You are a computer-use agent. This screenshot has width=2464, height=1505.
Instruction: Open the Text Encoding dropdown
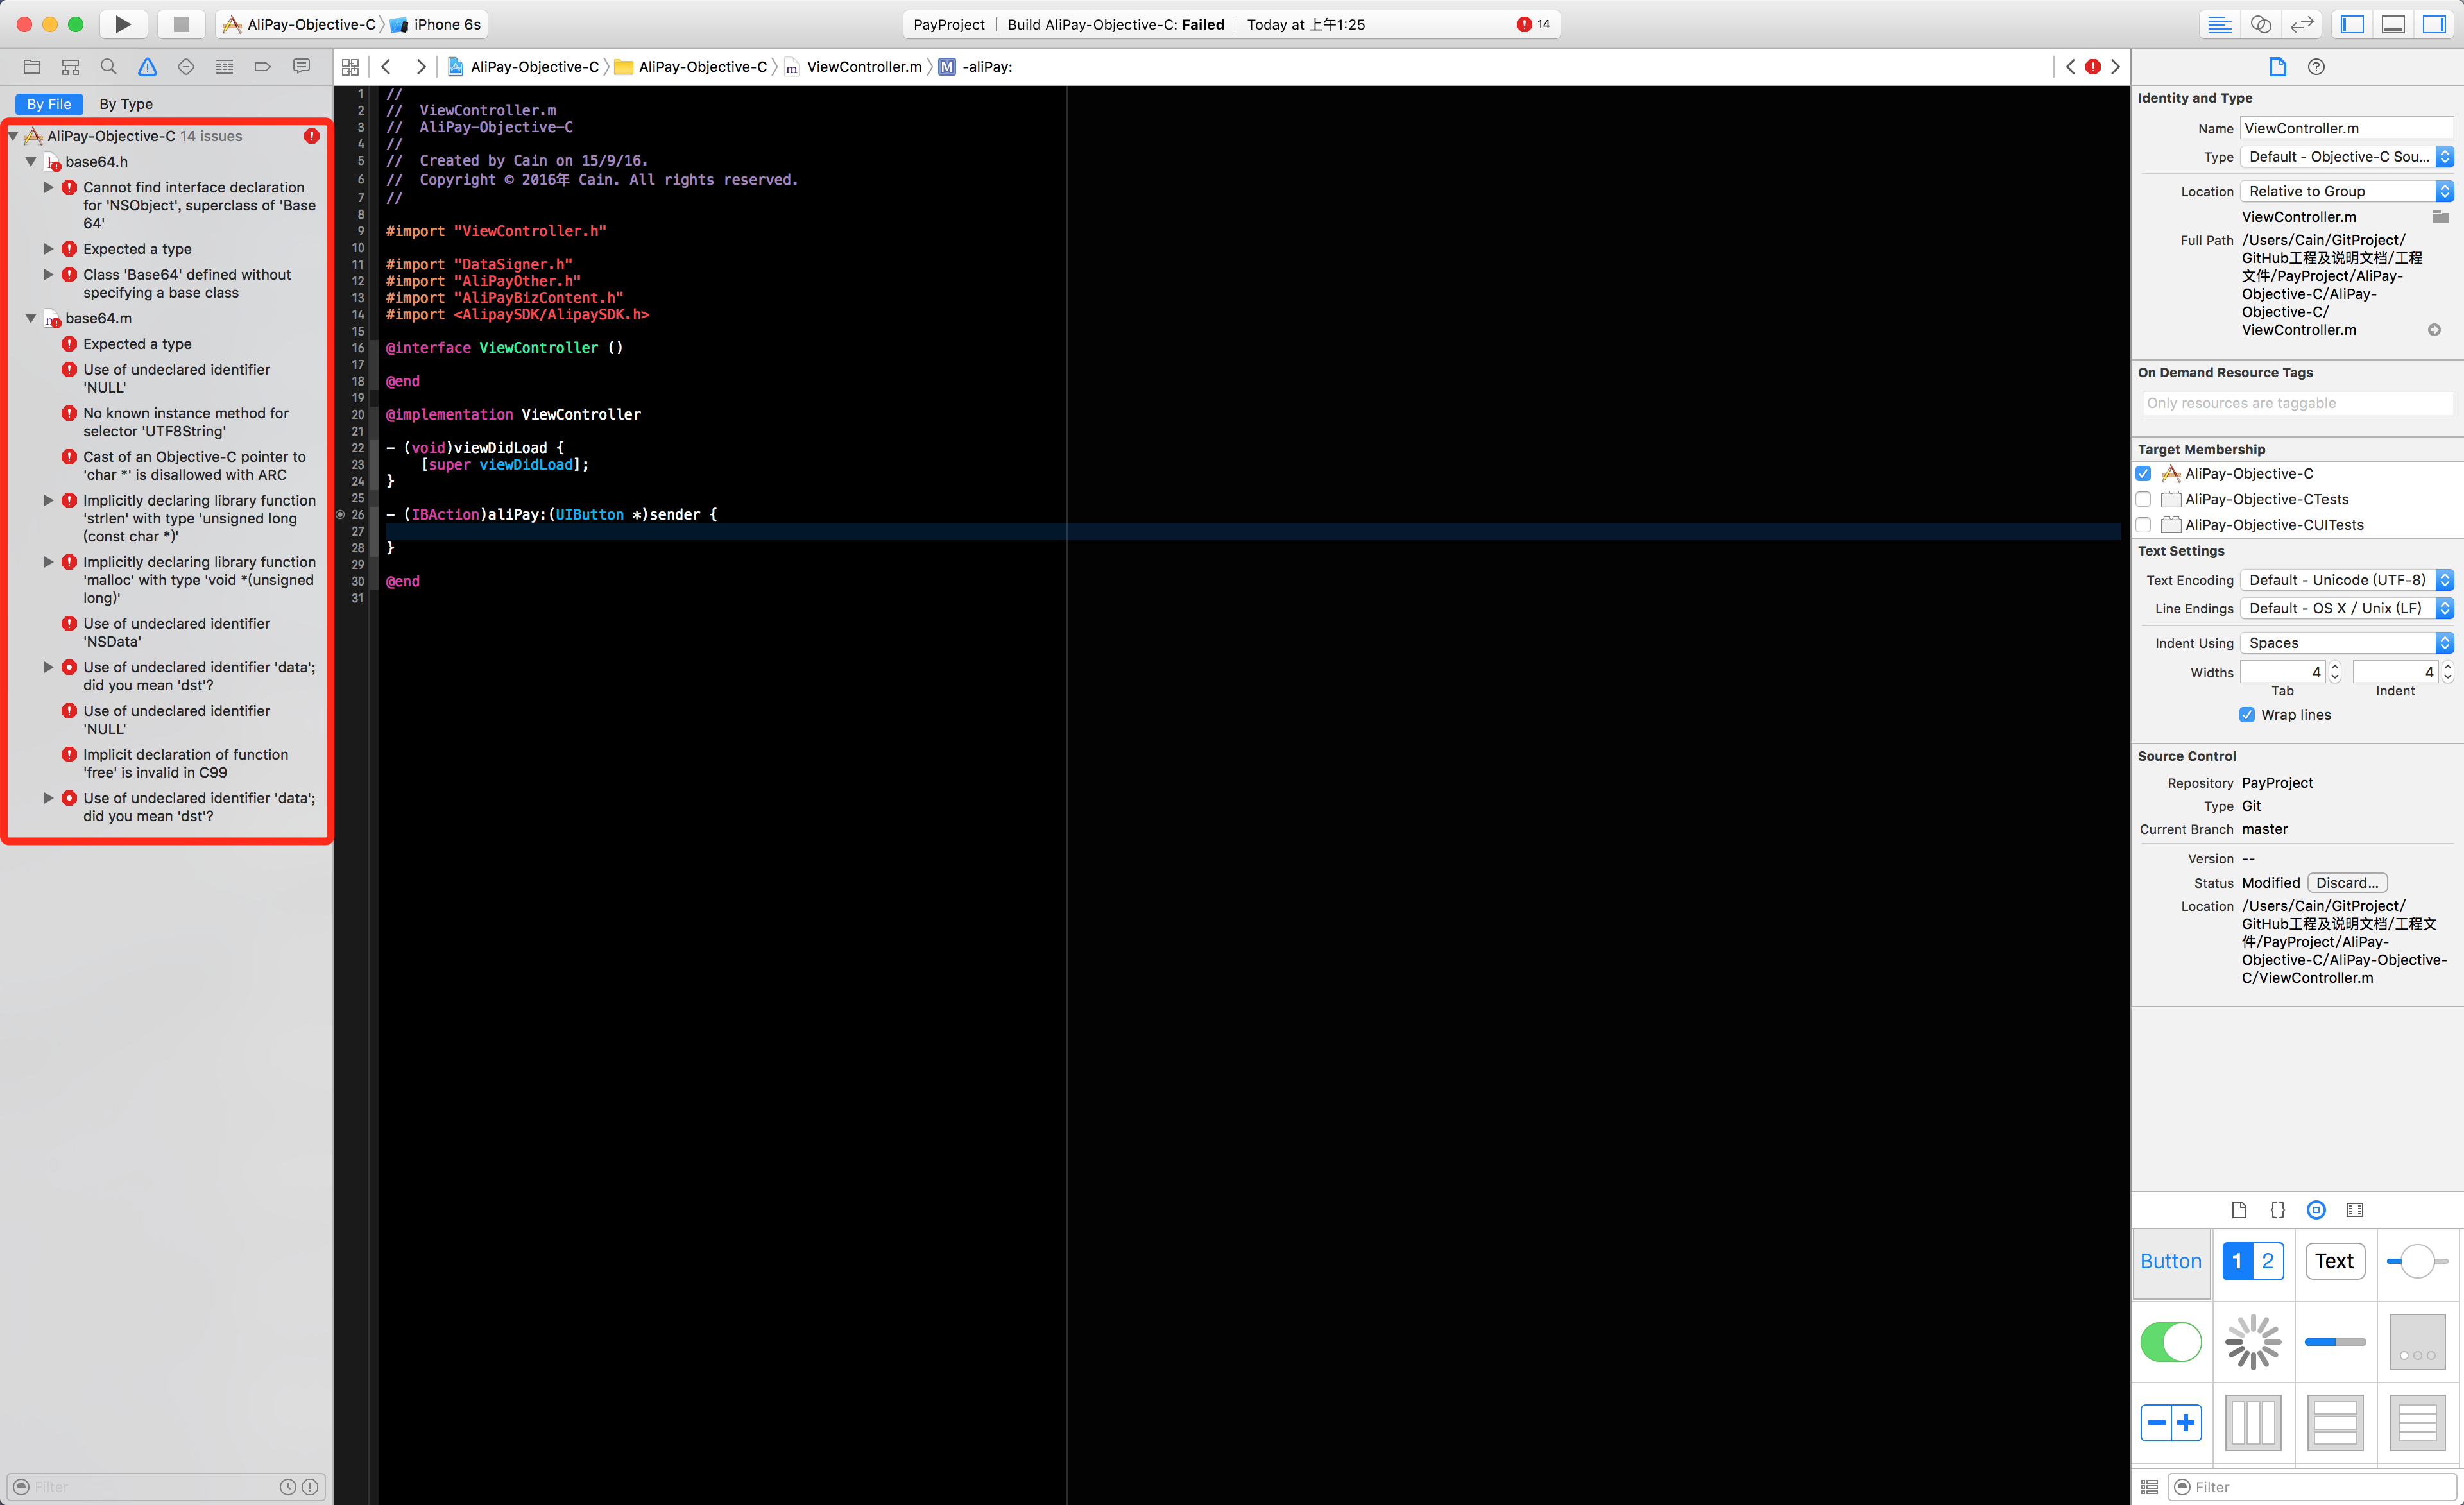(2345, 580)
